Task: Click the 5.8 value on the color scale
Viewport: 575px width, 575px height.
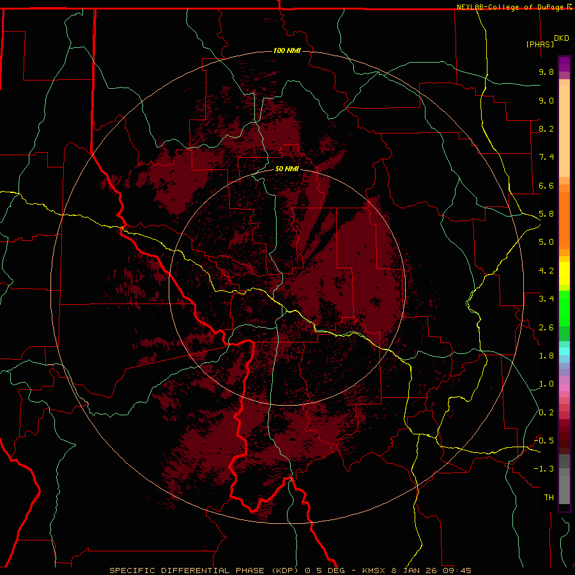Action: [x=546, y=214]
